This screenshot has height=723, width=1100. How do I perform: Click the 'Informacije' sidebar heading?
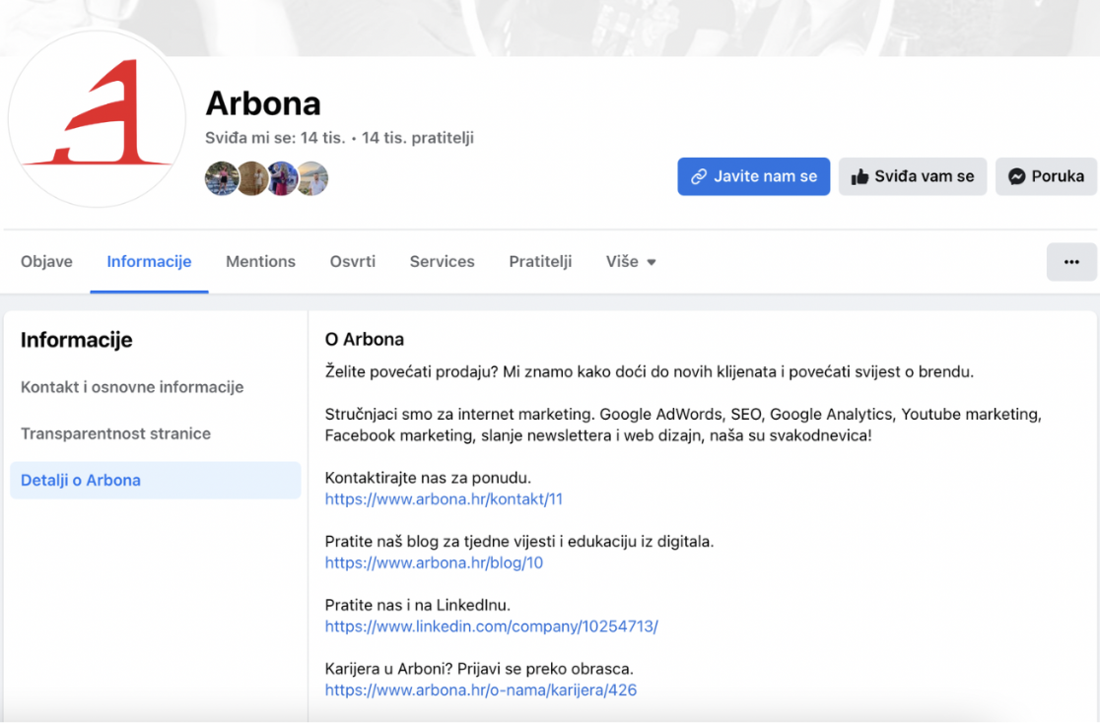click(77, 340)
